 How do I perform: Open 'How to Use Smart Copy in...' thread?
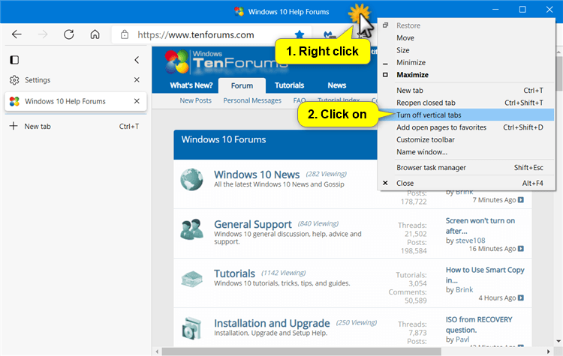click(x=485, y=275)
